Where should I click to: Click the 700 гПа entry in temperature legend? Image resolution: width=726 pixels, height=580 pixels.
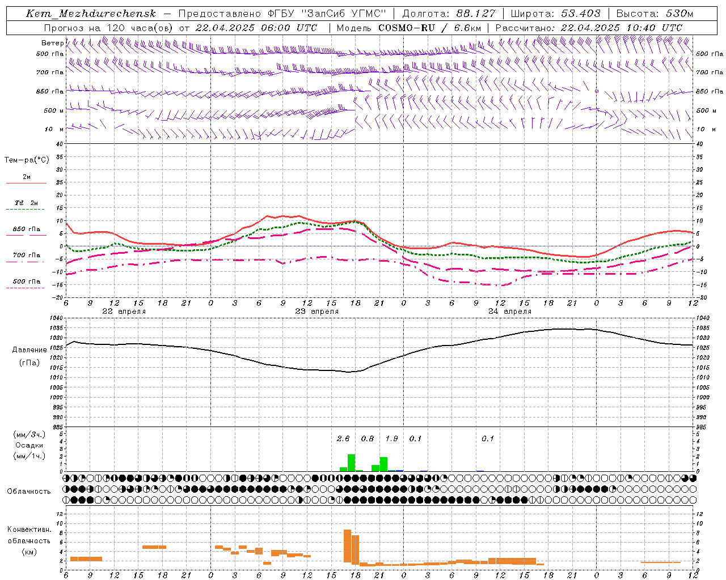[26, 255]
